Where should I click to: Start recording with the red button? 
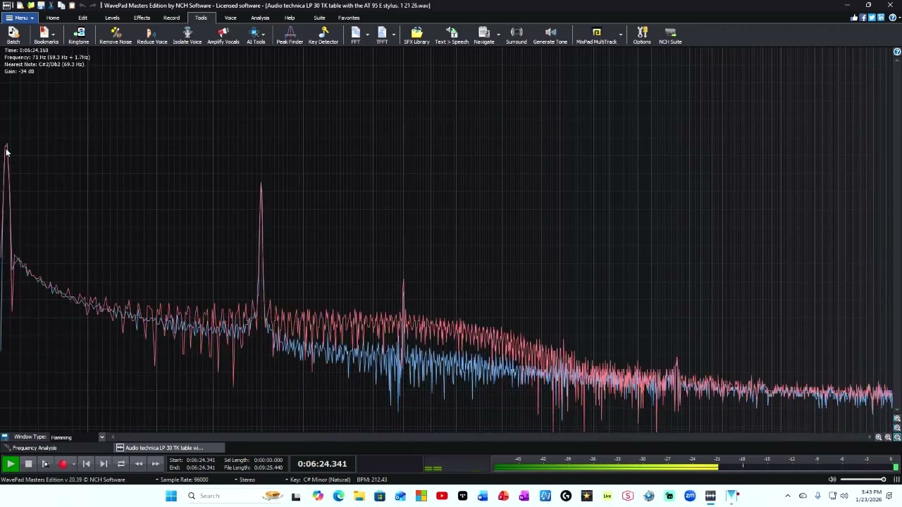click(x=63, y=464)
